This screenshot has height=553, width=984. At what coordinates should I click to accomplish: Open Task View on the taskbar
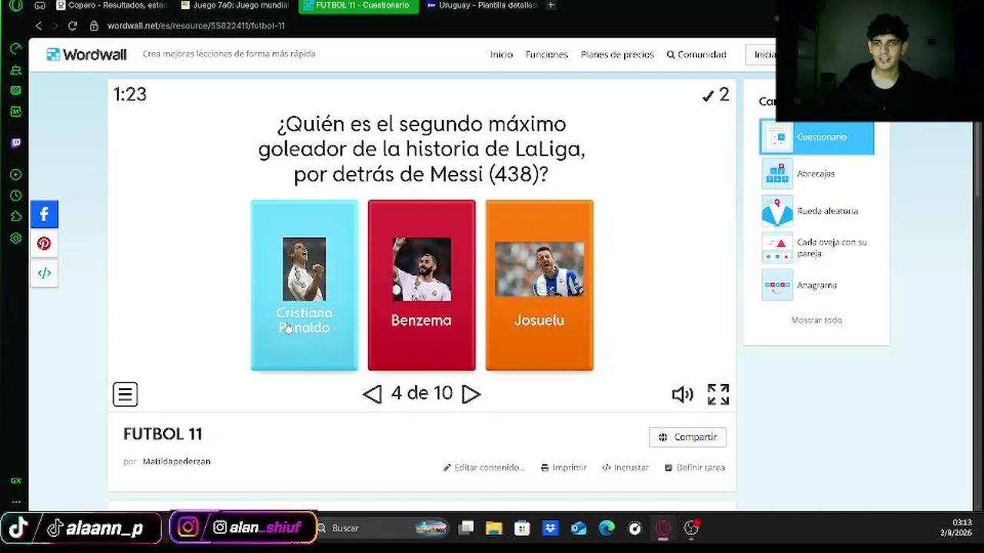(x=467, y=528)
